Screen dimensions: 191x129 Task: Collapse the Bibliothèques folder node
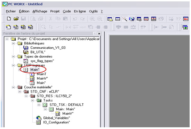pos(13,43)
